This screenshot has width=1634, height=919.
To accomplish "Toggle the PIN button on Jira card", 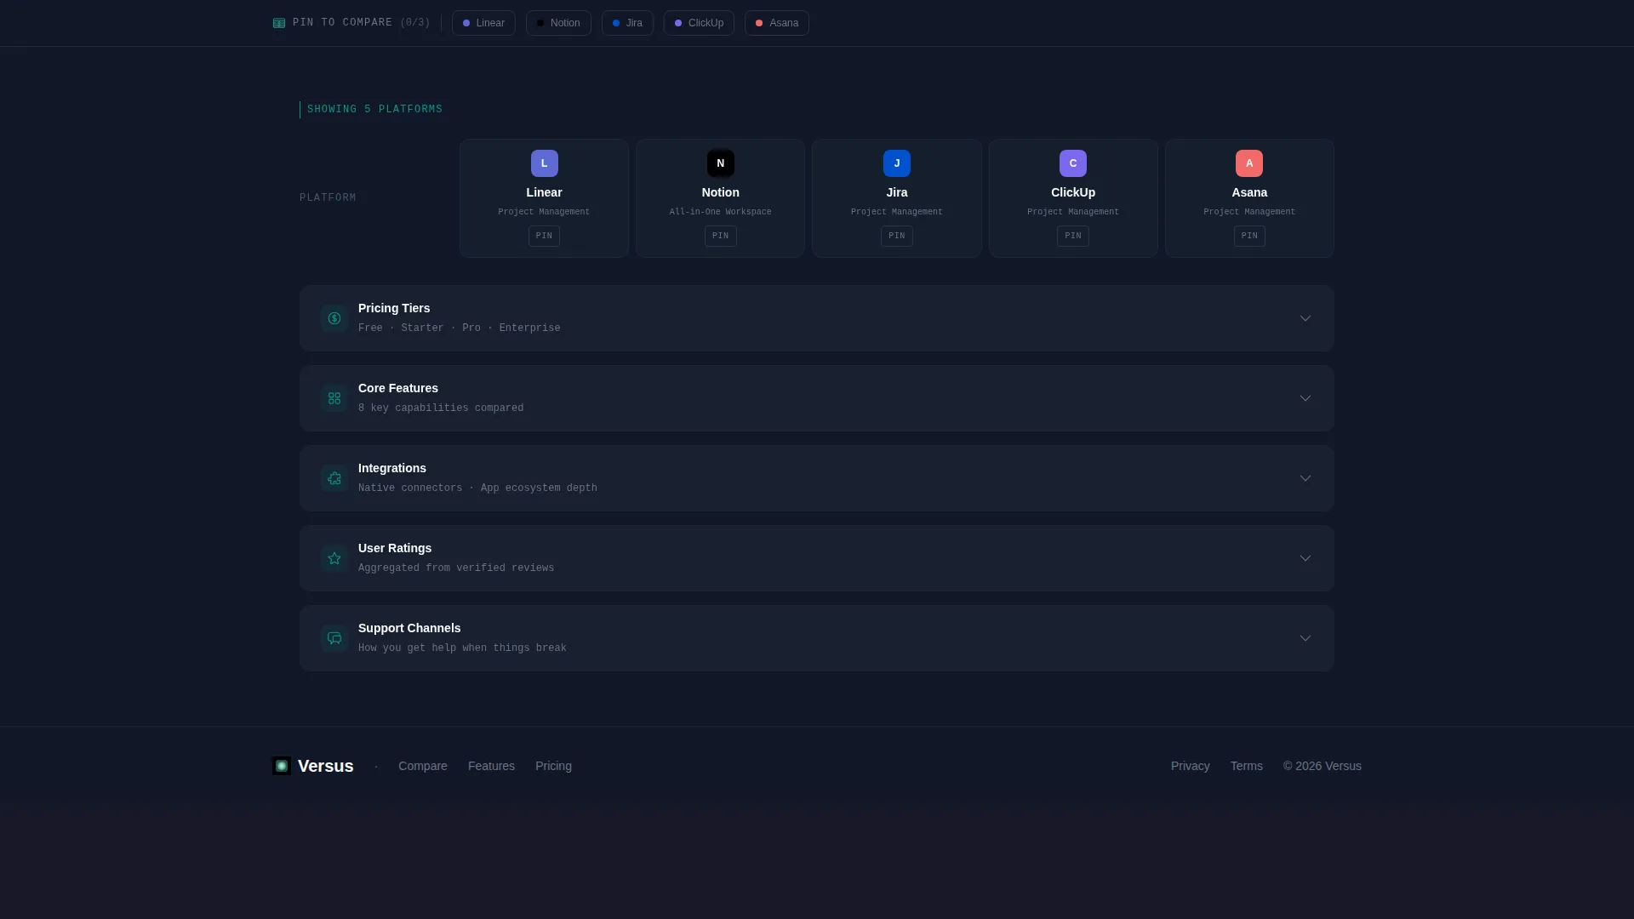I will tap(897, 236).
